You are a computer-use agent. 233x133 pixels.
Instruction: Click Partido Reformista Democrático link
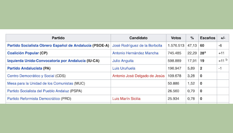point(33,99)
